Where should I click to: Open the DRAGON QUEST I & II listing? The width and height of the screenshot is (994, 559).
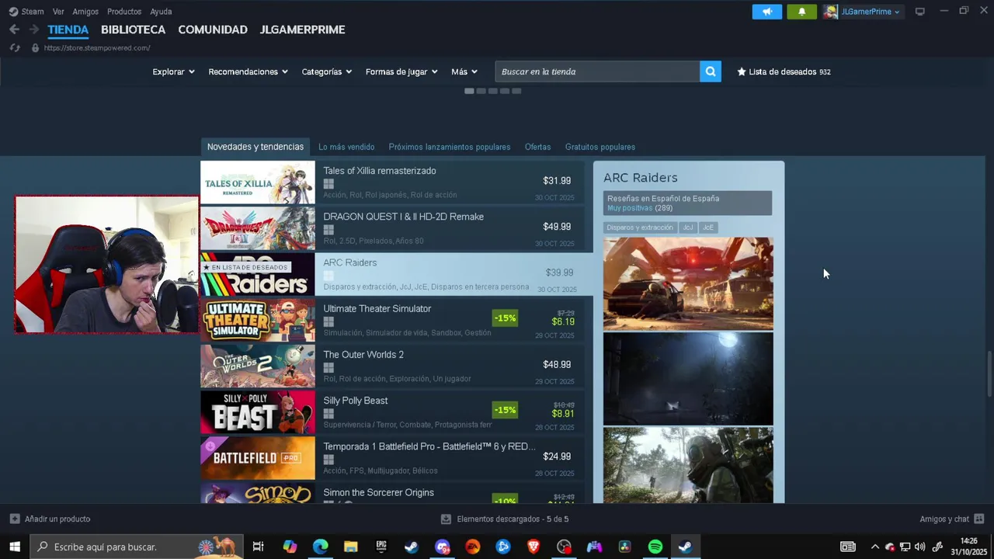coord(391,227)
